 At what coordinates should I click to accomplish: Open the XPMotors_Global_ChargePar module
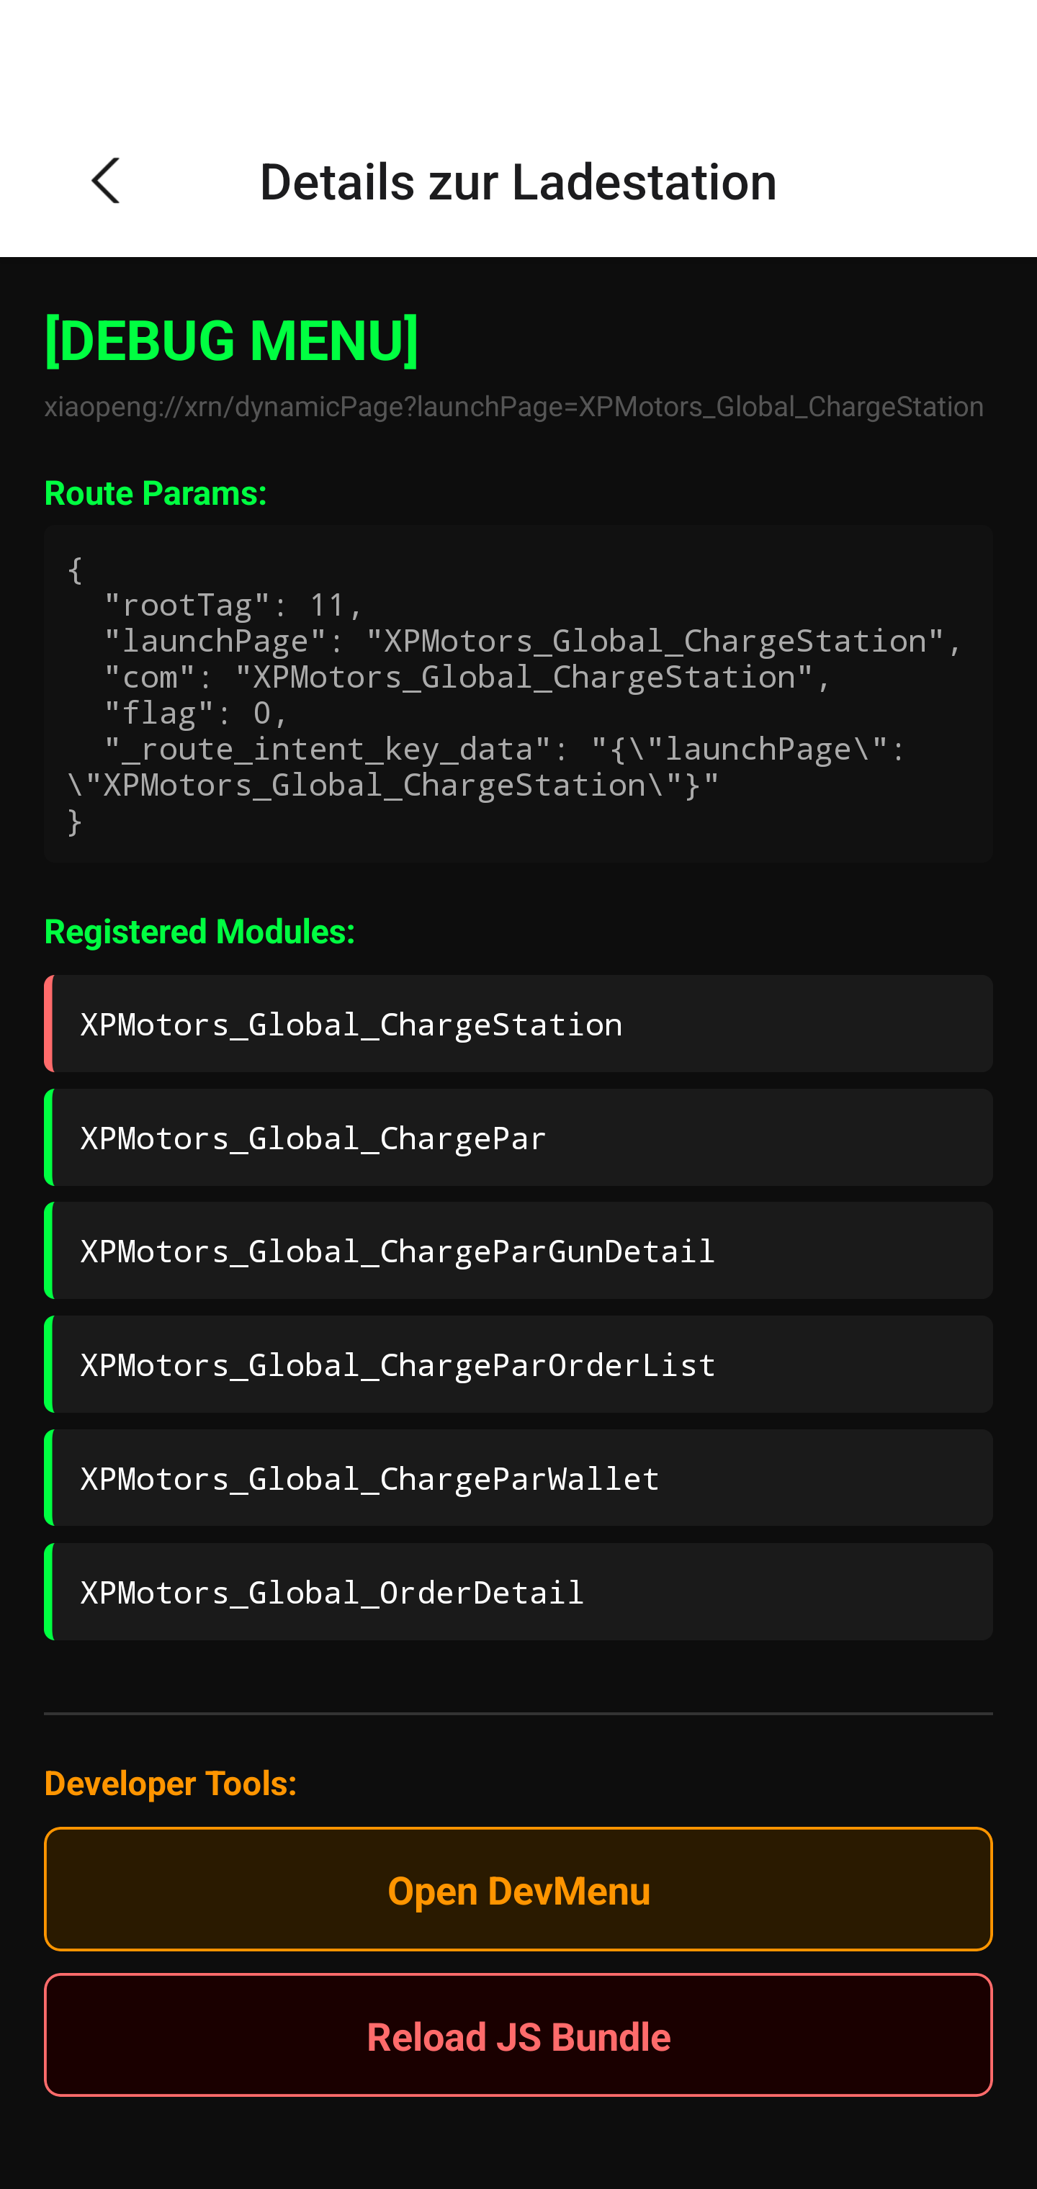pos(518,1137)
